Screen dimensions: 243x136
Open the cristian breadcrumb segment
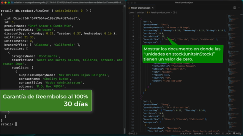coord(140,12)
